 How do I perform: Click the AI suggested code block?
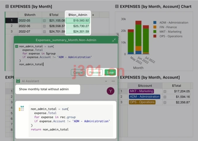71,121
